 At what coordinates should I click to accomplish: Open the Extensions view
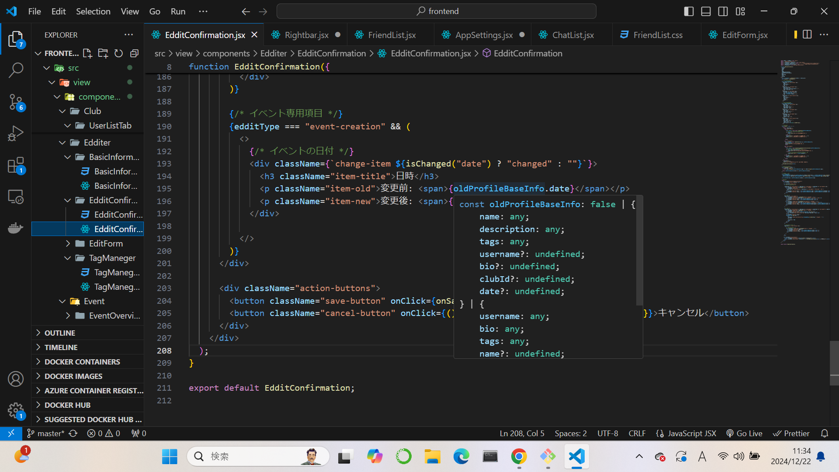[x=16, y=165]
